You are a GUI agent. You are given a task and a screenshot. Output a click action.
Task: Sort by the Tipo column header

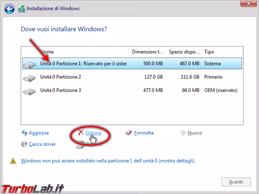tap(222, 52)
